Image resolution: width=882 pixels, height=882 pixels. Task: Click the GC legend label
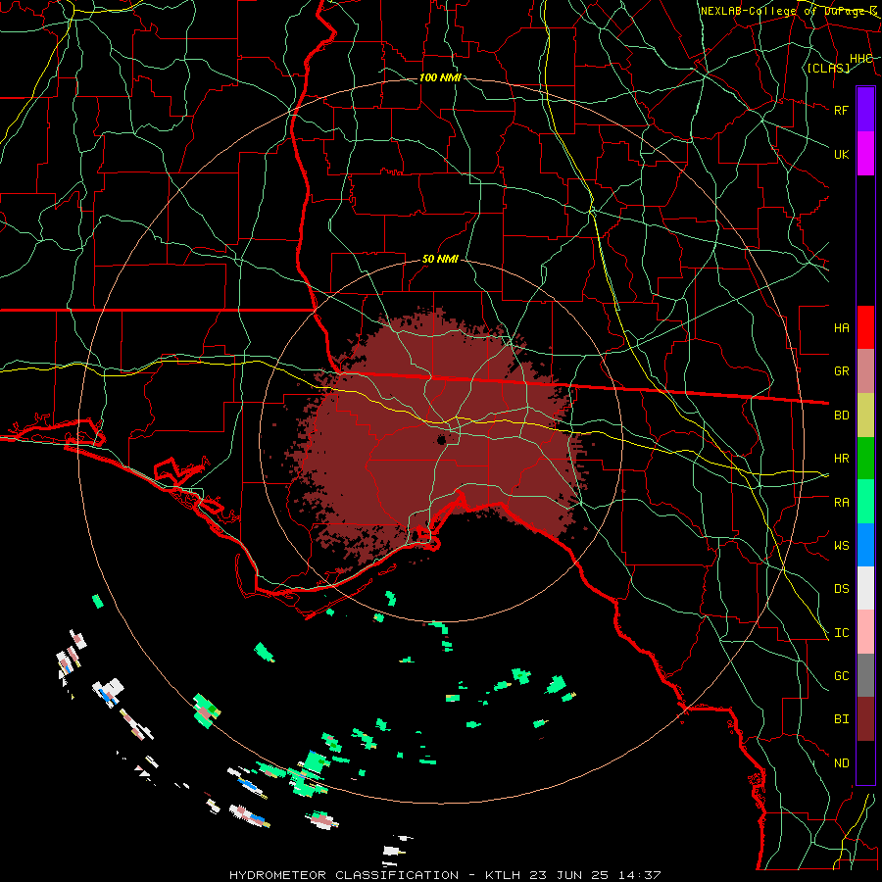click(x=842, y=676)
